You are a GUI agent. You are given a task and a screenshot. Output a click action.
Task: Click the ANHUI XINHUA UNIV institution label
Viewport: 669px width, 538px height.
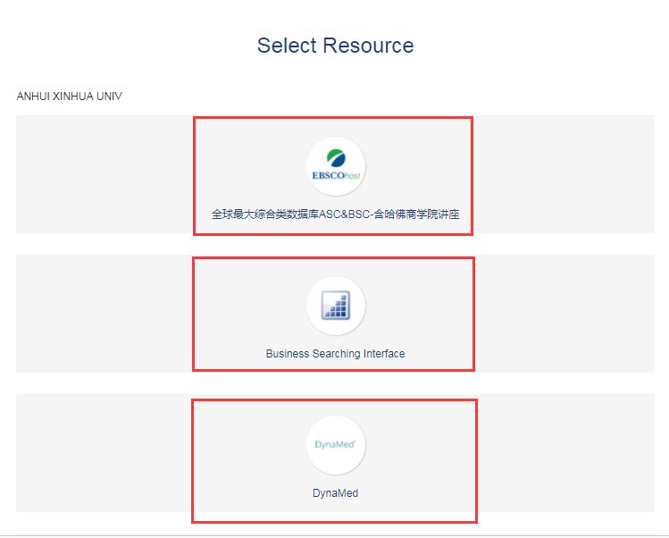(x=70, y=97)
